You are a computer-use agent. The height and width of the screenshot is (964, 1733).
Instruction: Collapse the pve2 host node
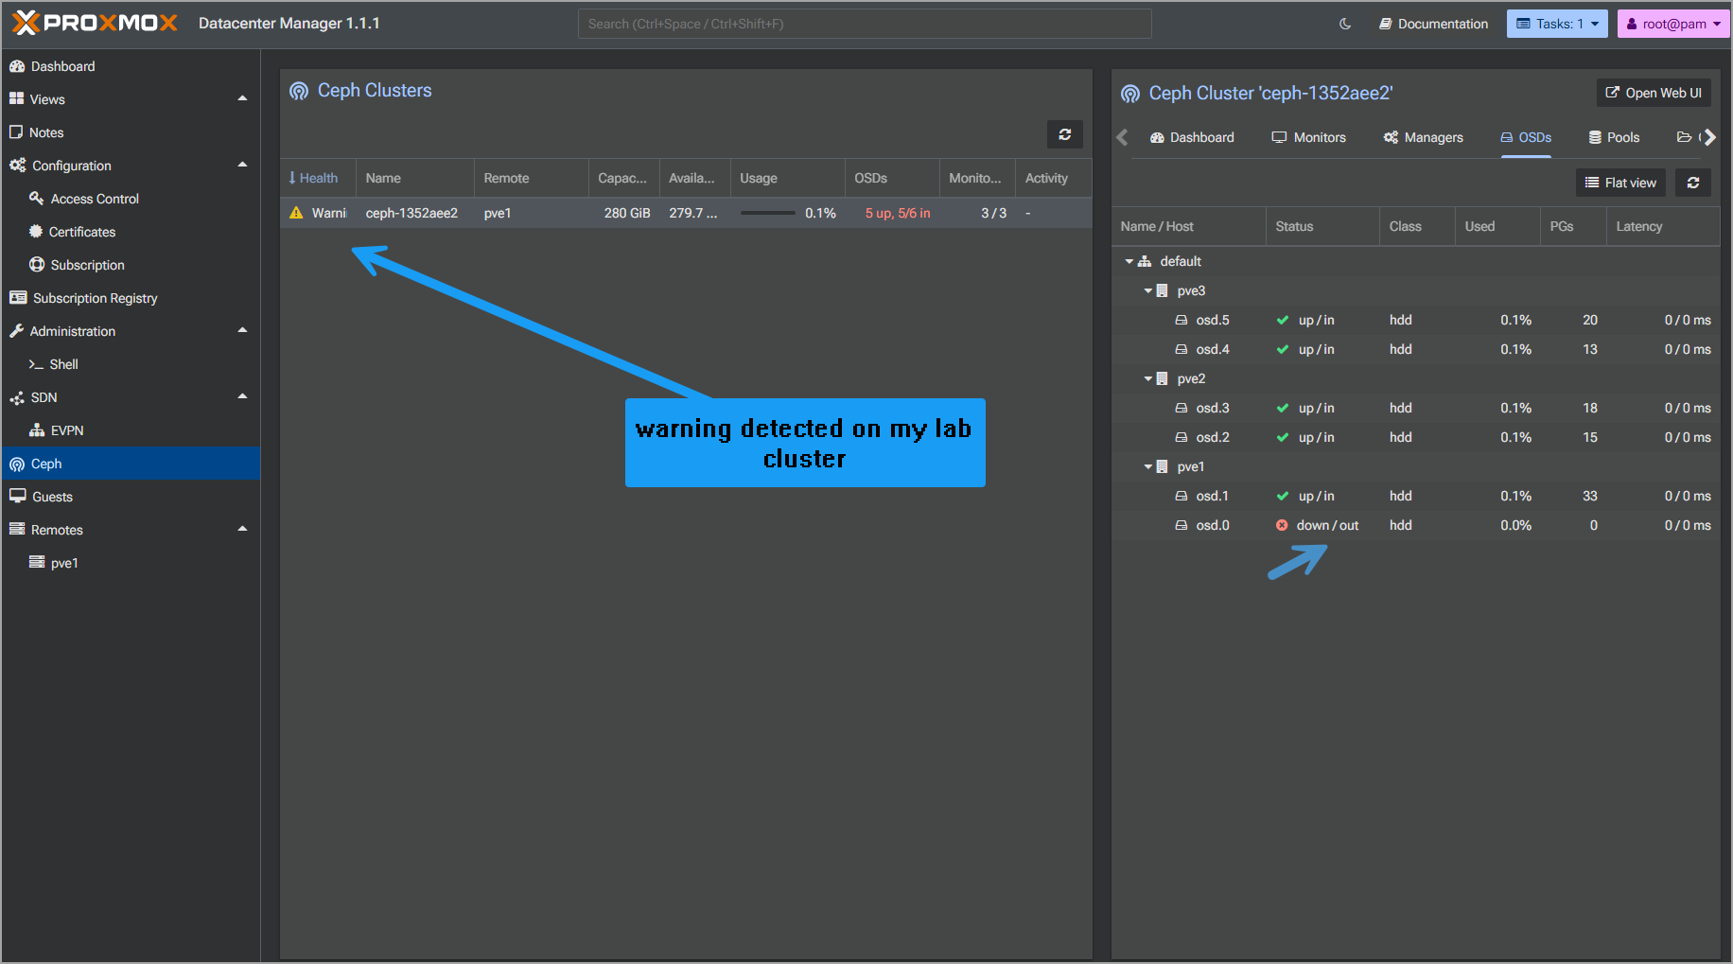tap(1147, 378)
